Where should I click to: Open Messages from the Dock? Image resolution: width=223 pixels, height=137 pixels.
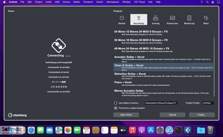coord(40,130)
